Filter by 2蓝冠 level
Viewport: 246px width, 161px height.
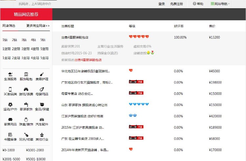point(16,49)
